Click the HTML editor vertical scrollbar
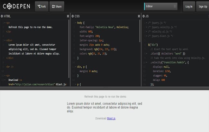Image resolution: width=209 pixels, height=132 pixels. 69,49
